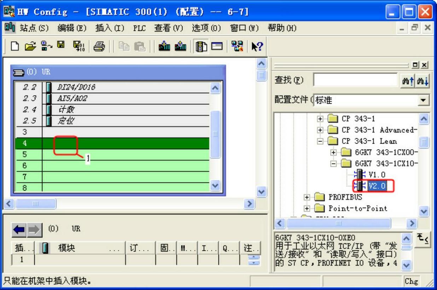The height and width of the screenshot is (290, 437).
Task: Click rack table scrollbar up arrow
Action: 215,88
